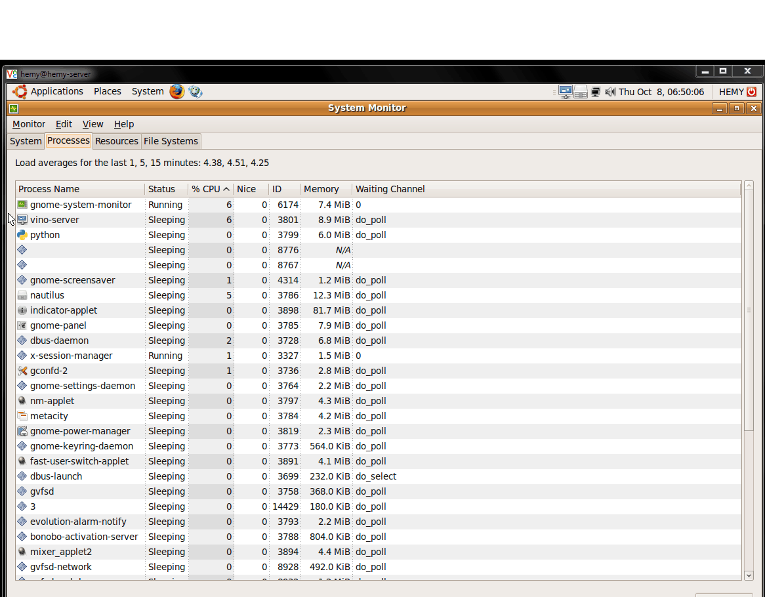Open the Applications menu

pyautogui.click(x=56, y=91)
